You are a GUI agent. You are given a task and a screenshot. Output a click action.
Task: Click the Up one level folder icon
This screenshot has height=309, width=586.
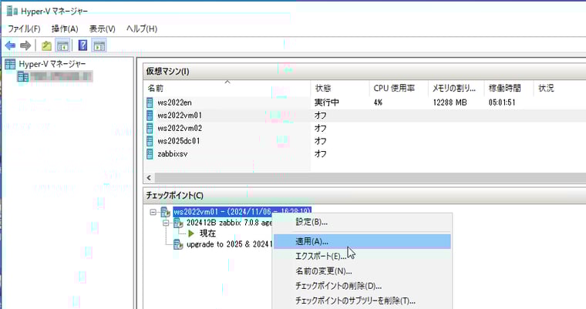46,45
